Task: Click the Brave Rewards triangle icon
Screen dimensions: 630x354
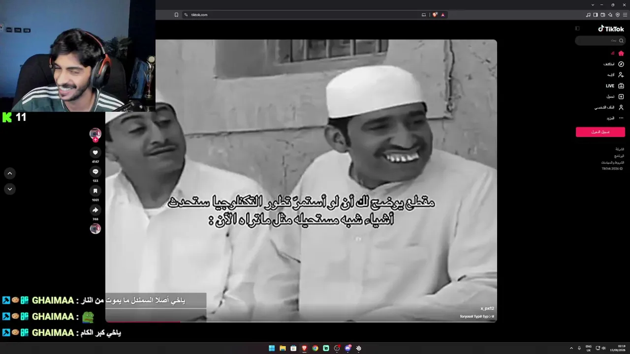Action: tap(442, 15)
